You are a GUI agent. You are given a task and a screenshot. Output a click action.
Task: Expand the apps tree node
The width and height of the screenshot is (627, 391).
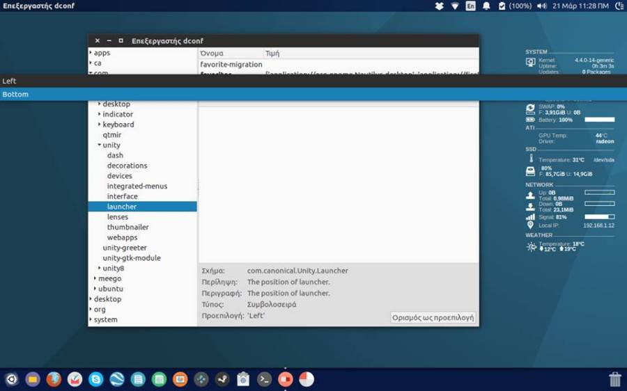tap(91, 52)
